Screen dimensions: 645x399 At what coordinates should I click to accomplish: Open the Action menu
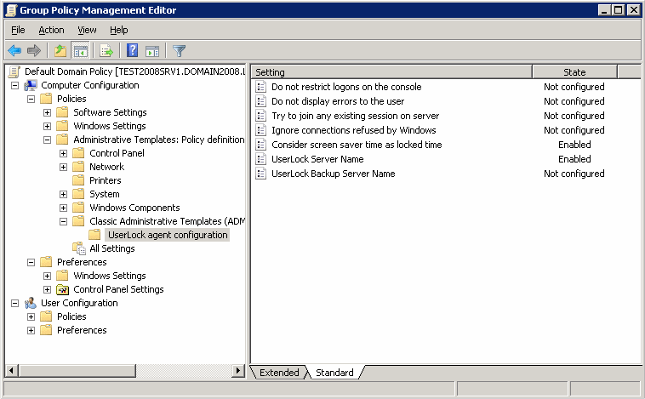51,30
